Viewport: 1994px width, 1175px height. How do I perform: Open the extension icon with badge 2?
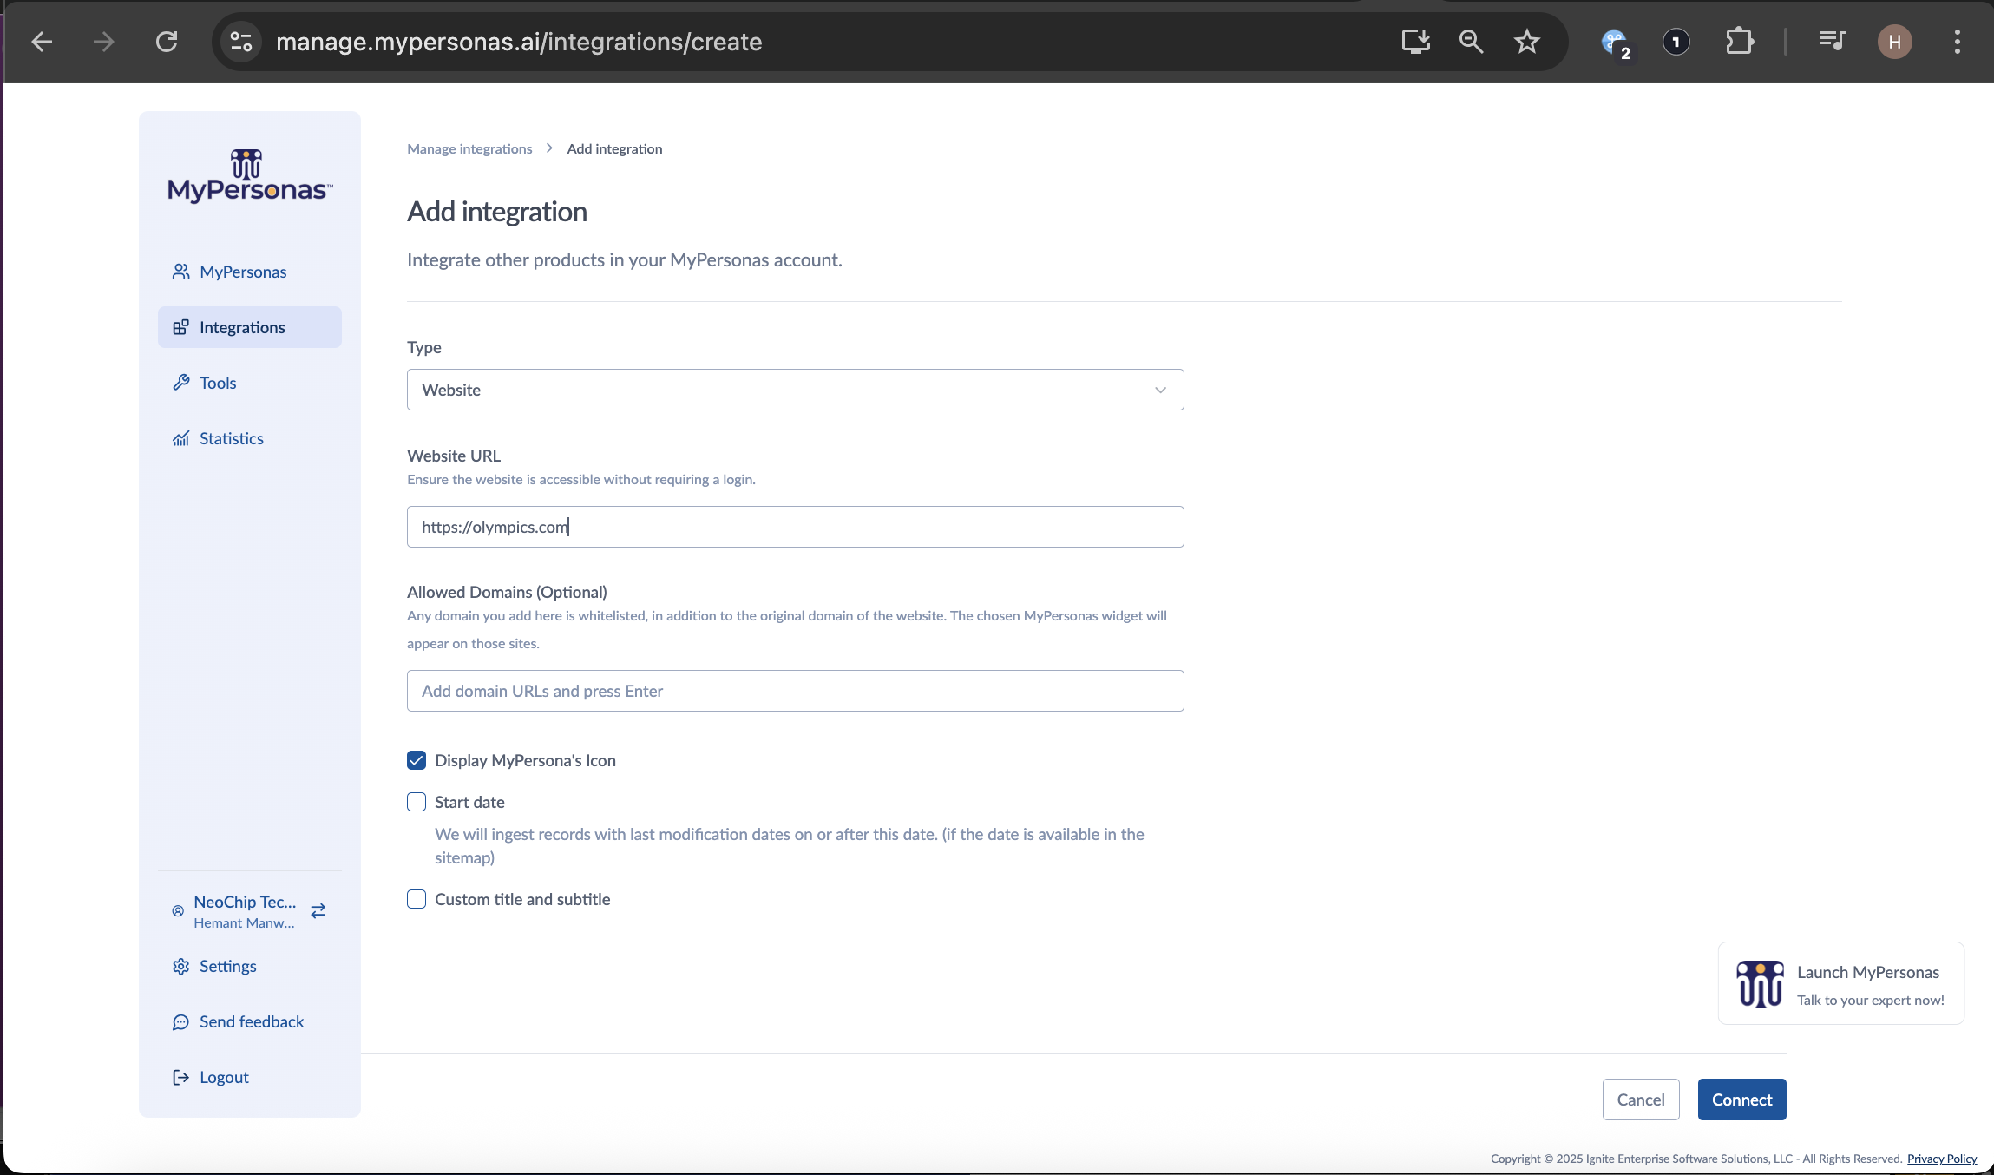coord(1616,43)
